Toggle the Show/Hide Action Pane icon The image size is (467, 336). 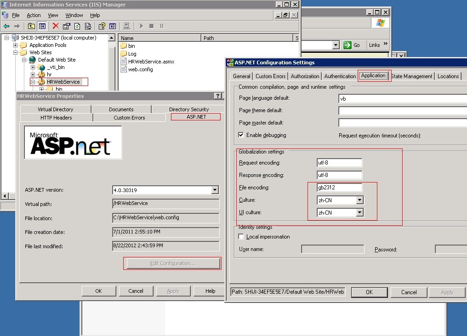click(113, 26)
